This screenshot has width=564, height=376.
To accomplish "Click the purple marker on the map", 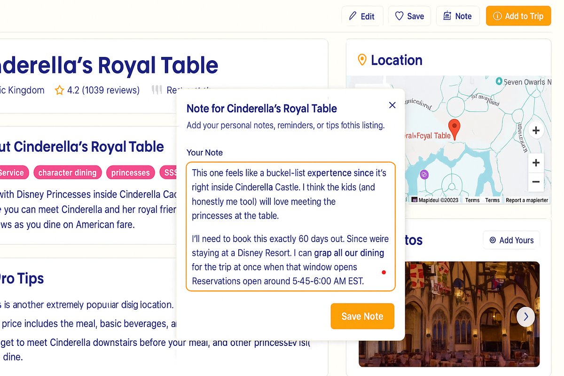I will 424,174.
